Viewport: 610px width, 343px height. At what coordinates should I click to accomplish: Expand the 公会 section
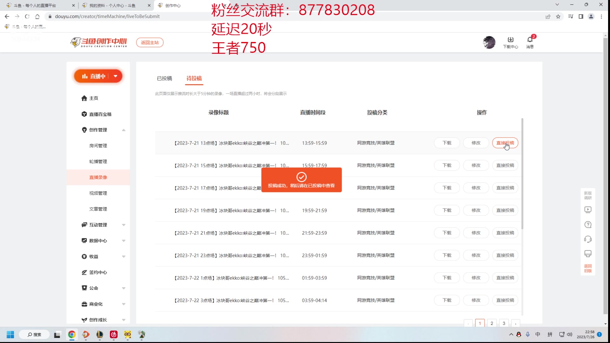pos(124,288)
